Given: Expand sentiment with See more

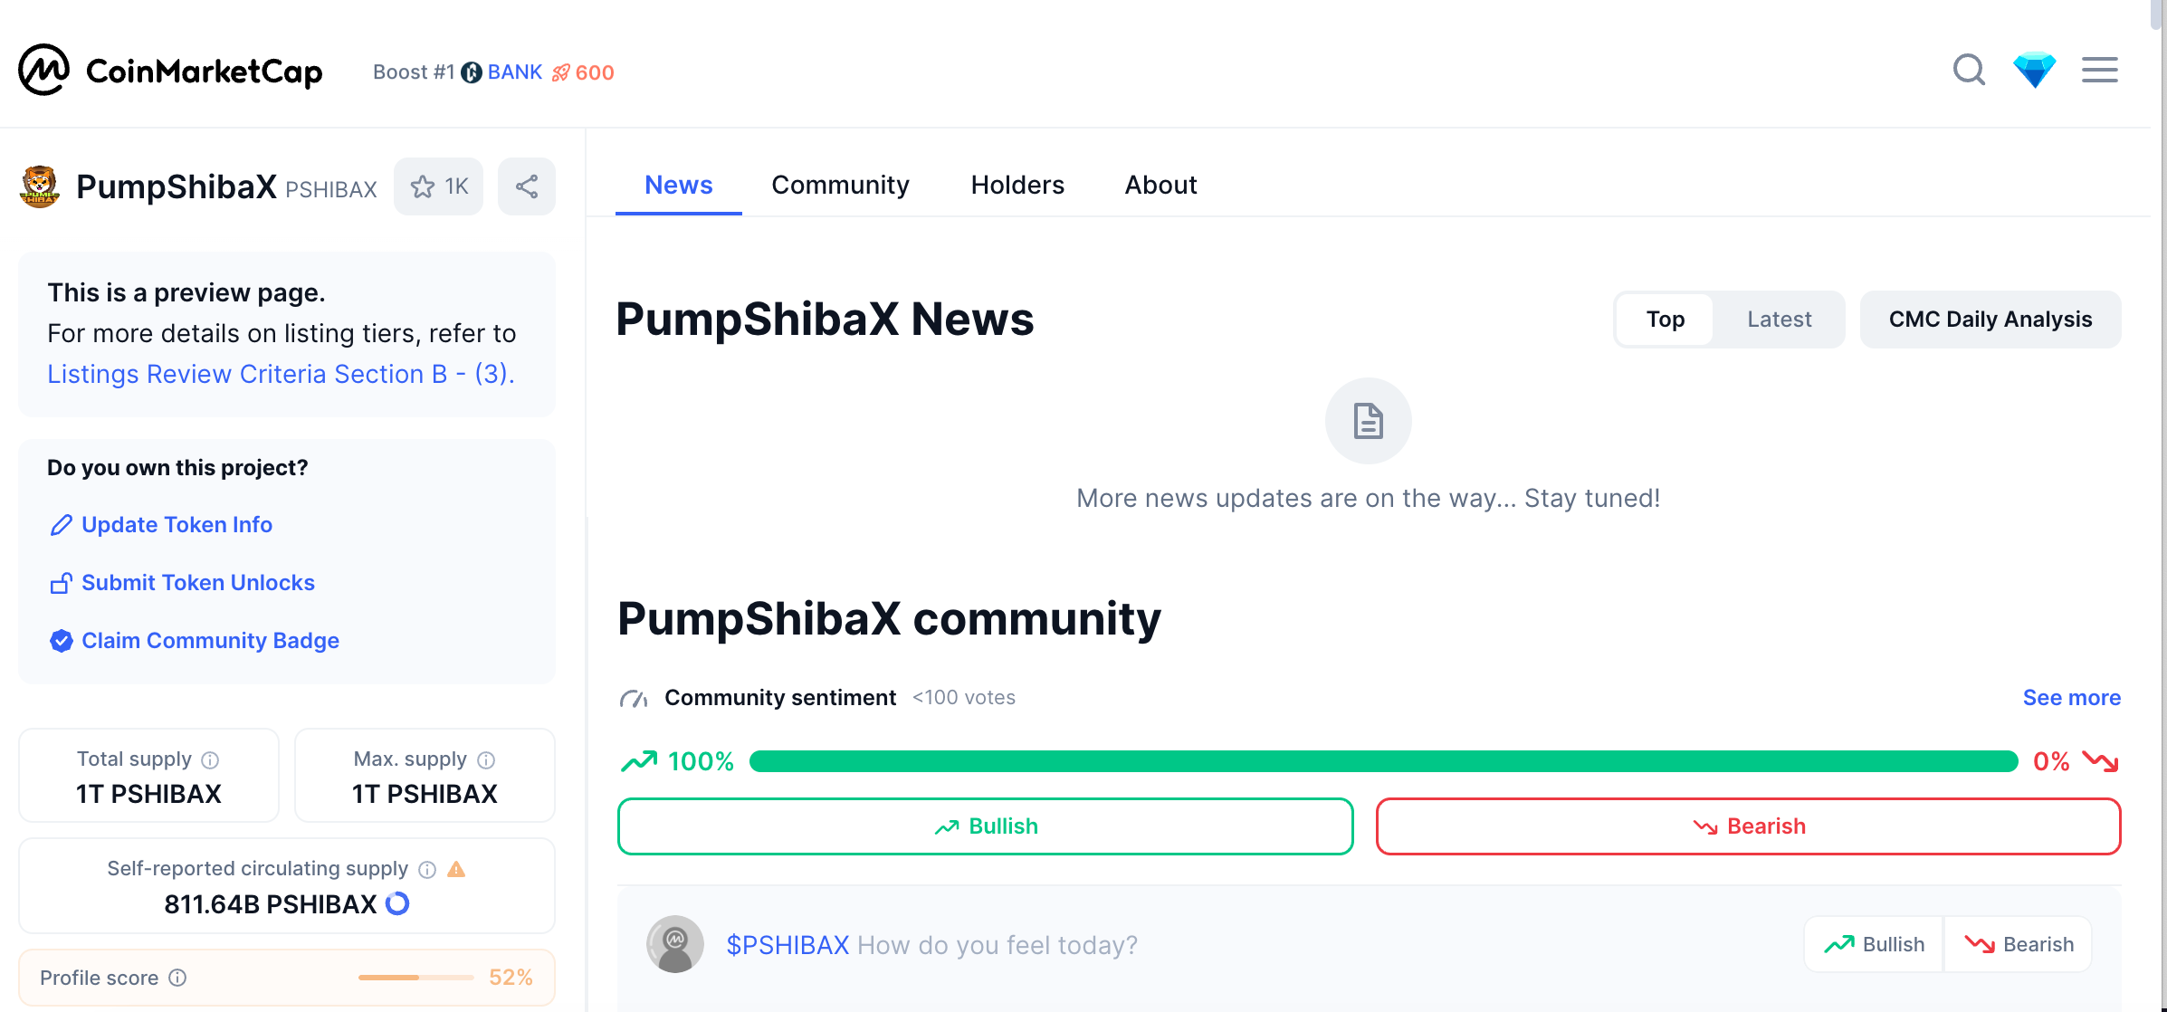Looking at the screenshot, I should click(x=2071, y=698).
